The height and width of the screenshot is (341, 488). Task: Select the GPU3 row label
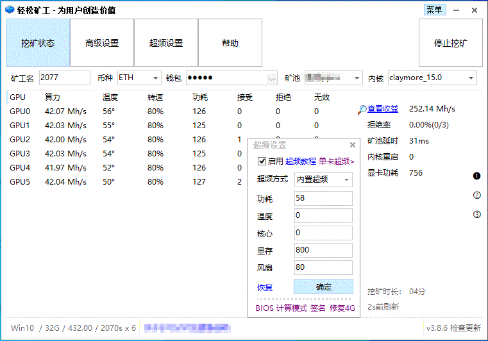click(20, 154)
